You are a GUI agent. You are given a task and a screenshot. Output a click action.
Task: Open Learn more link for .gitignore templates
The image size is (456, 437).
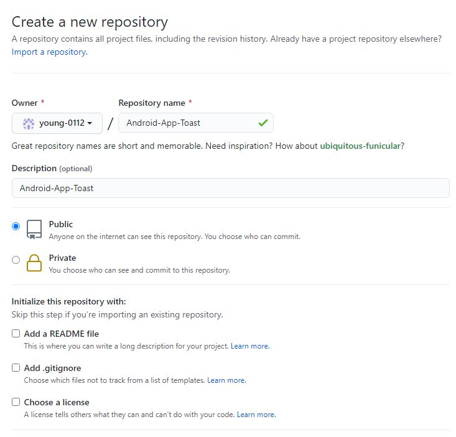click(x=226, y=380)
